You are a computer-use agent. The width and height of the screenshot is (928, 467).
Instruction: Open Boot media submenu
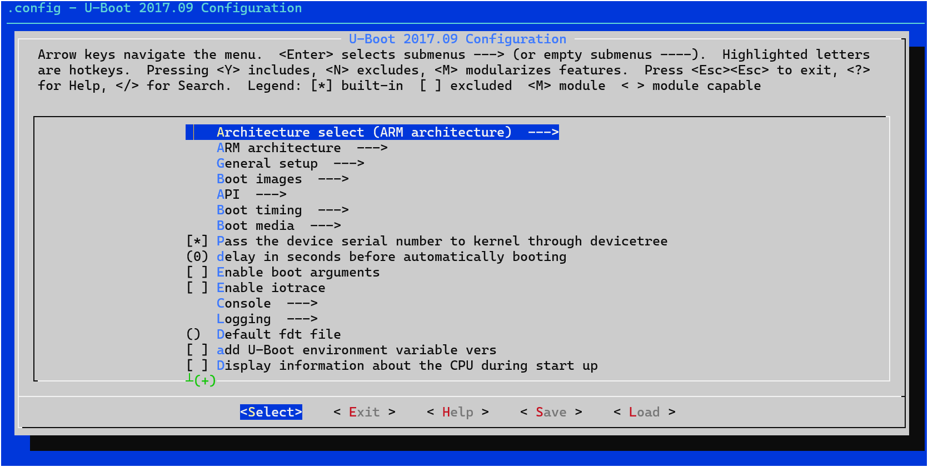click(x=278, y=225)
